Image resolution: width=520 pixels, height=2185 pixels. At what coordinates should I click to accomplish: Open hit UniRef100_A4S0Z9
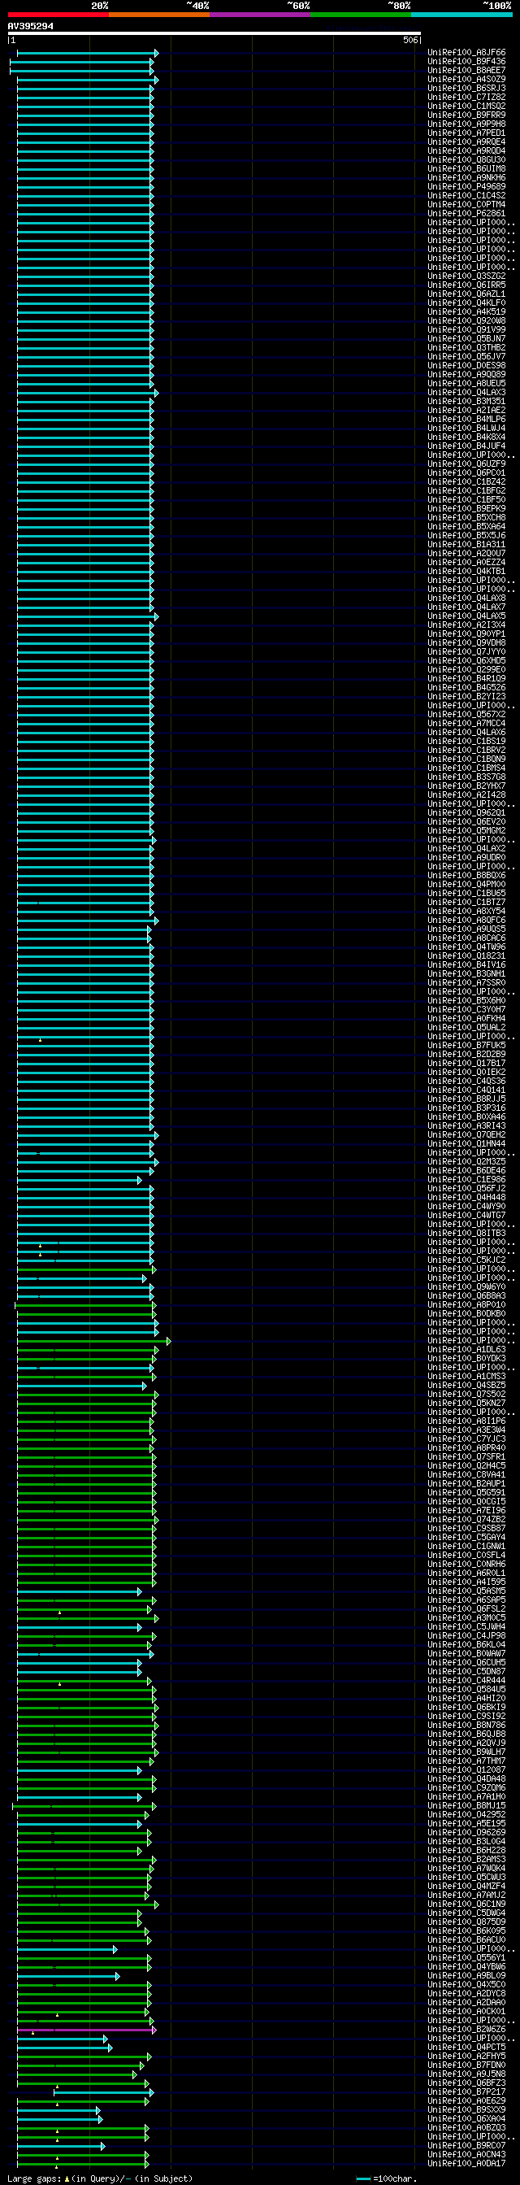tap(466, 80)
